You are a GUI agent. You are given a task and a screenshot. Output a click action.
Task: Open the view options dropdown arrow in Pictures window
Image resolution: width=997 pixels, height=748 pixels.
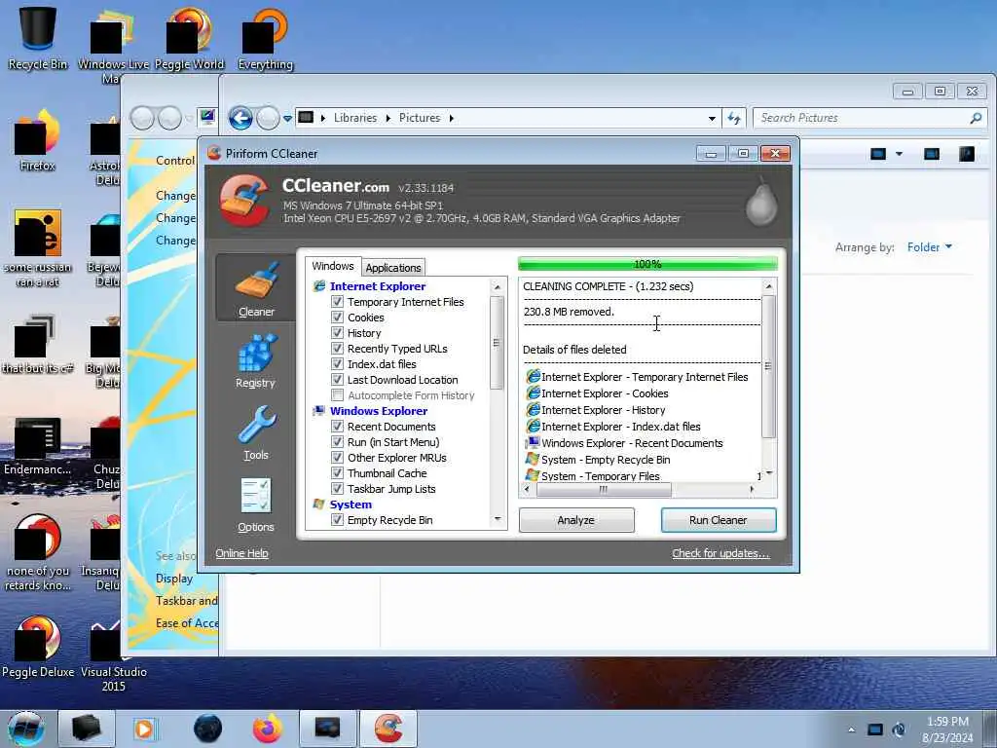[899, 153]
